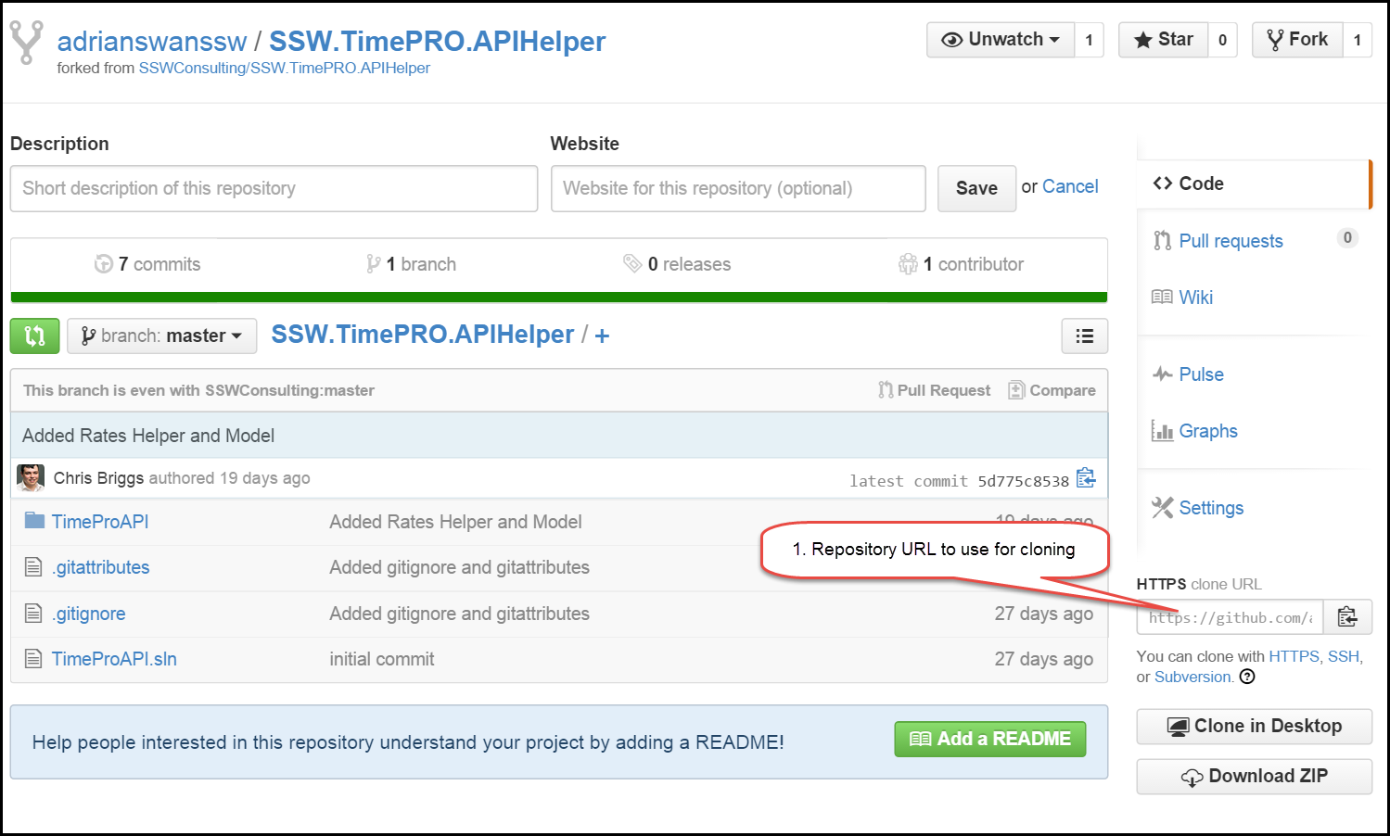
Task: Open repository Settings in sidebar
Action: (1211, 508)
